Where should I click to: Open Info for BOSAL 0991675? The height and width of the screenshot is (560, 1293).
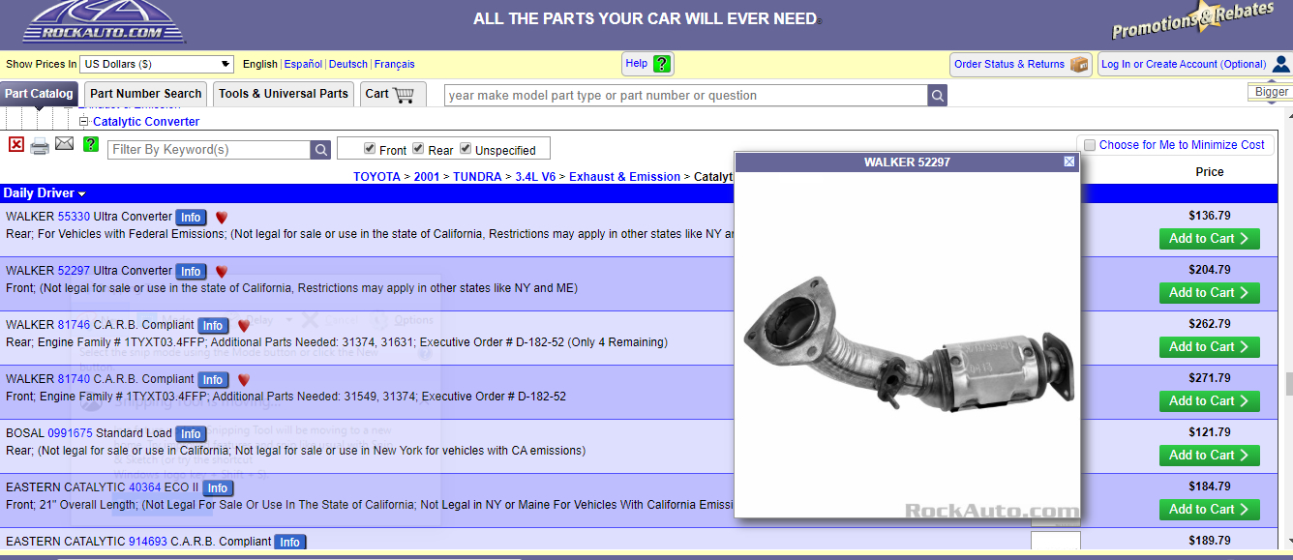tap(191, 434)
